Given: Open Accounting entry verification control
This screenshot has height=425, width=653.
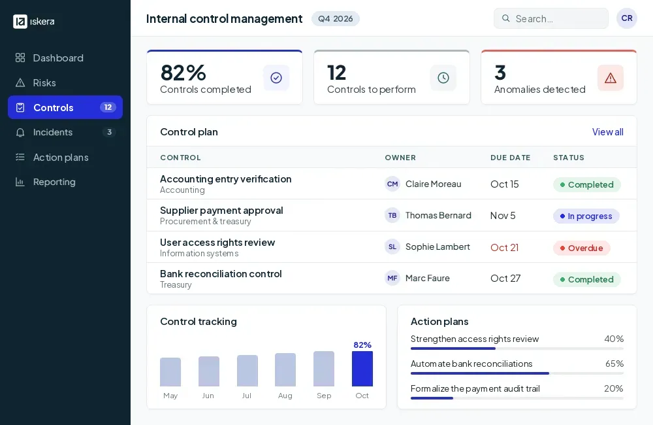Looking at the screenshot, I should tap(391, 184).
